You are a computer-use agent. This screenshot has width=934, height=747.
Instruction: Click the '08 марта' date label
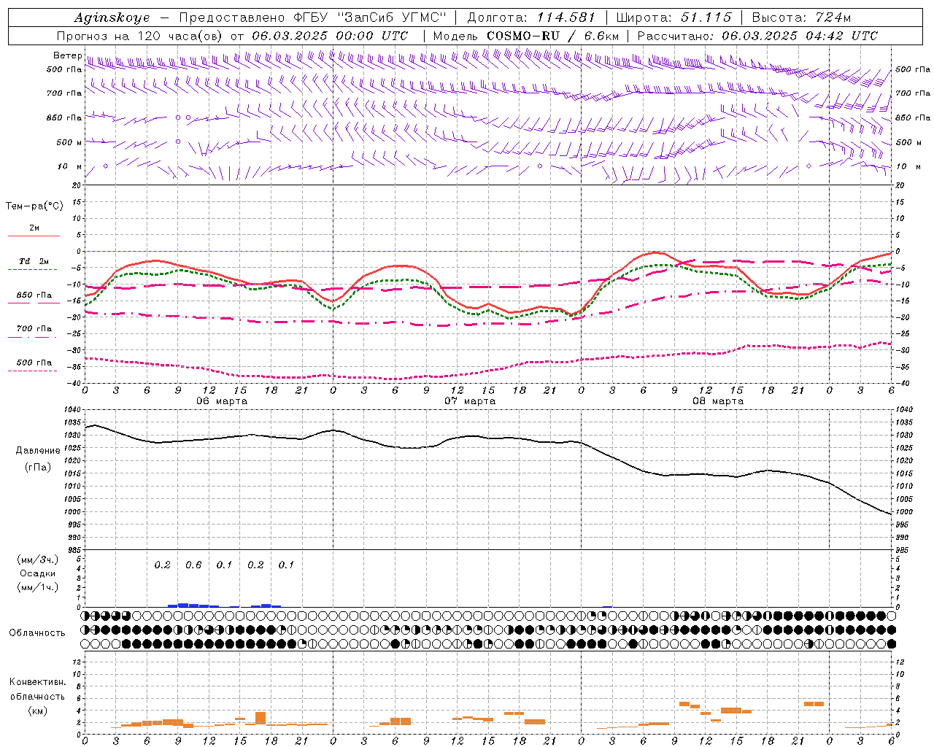[x=718, y=401]
